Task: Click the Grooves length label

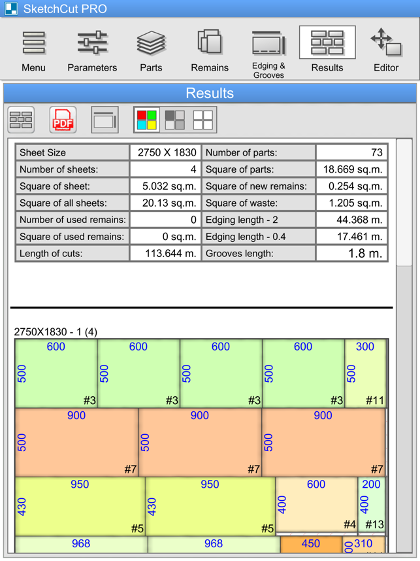Action: [240, 253]
